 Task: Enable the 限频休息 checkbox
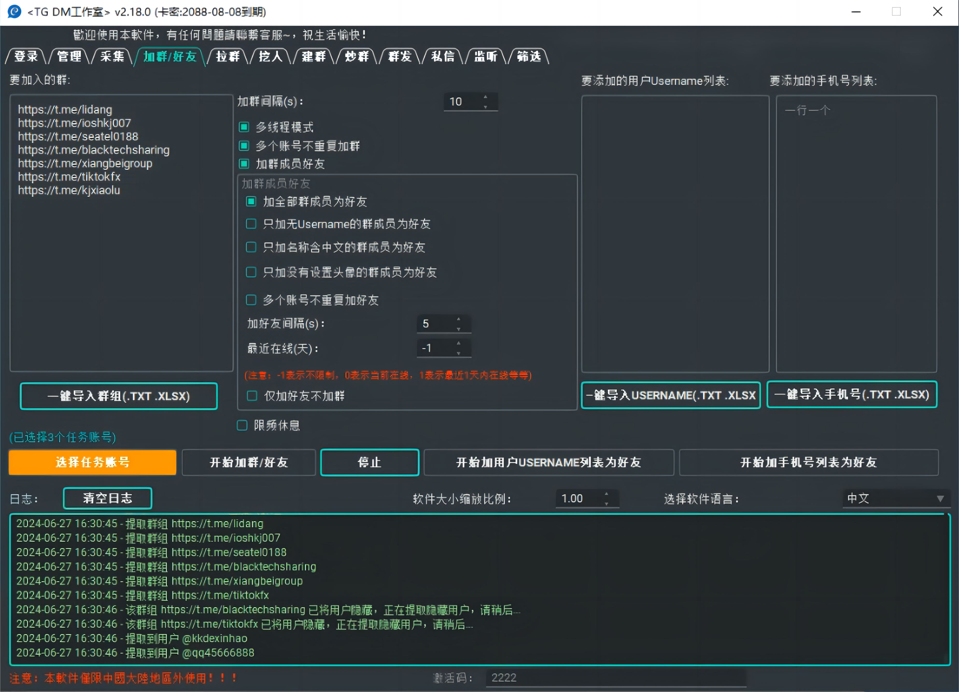click(x=242, y=426)
